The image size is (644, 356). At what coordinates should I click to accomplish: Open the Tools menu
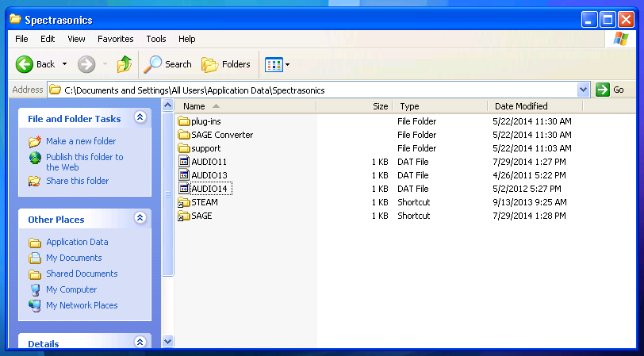(156, 39)
